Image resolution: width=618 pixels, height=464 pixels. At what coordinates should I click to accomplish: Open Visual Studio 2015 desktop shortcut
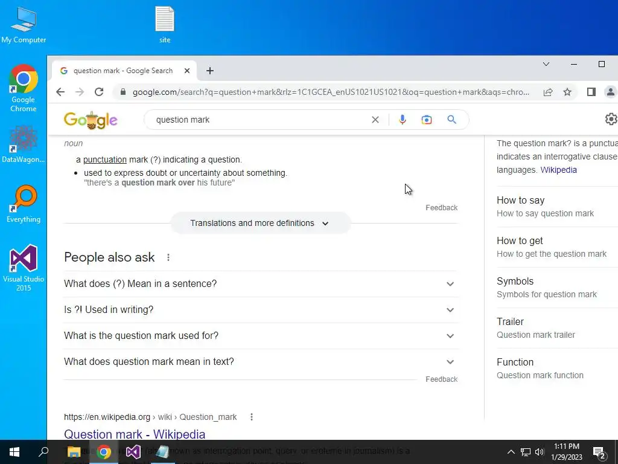click(24, 268)
